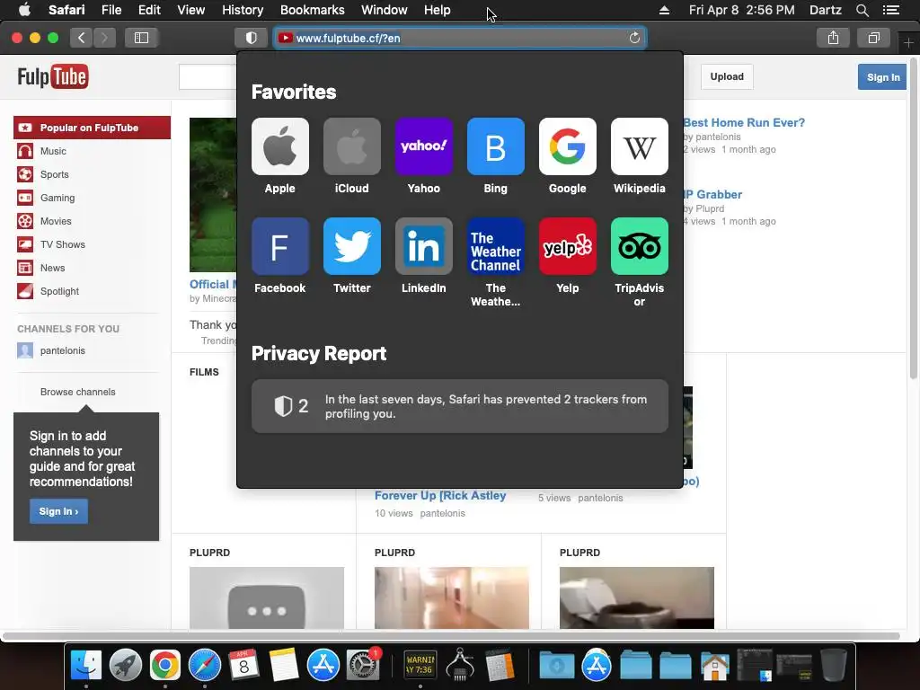Open the Safari menu
Image resolution: width=920 pixels, height=690 pixels.
(66, 10)
